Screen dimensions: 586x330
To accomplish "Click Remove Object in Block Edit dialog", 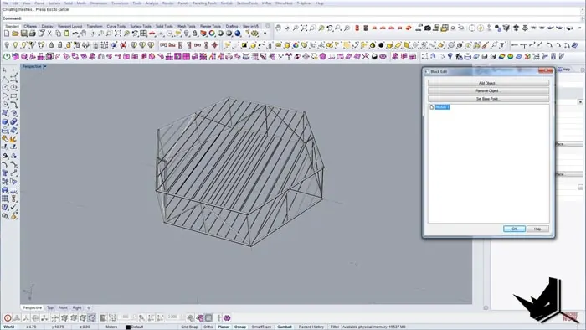I will click(x=488, y=90).
